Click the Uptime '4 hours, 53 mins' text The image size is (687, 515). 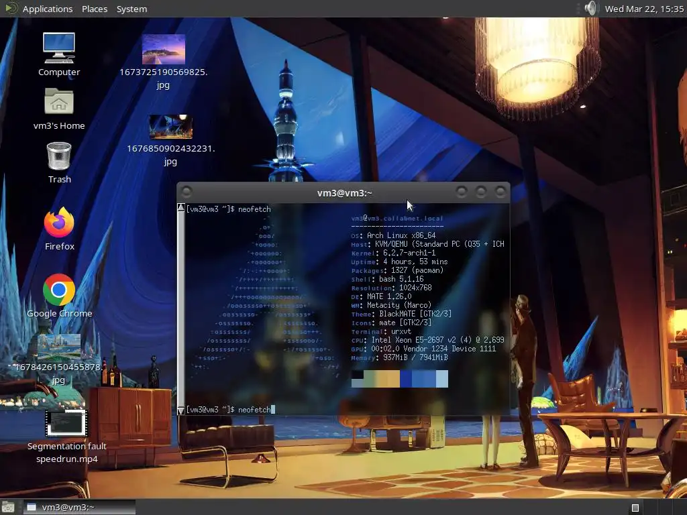point(415,262)
